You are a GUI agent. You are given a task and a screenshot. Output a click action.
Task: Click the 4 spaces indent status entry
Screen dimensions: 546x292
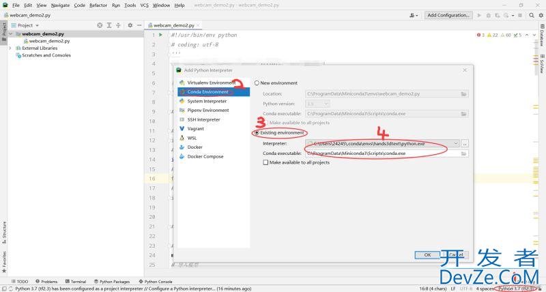(485, 289)
